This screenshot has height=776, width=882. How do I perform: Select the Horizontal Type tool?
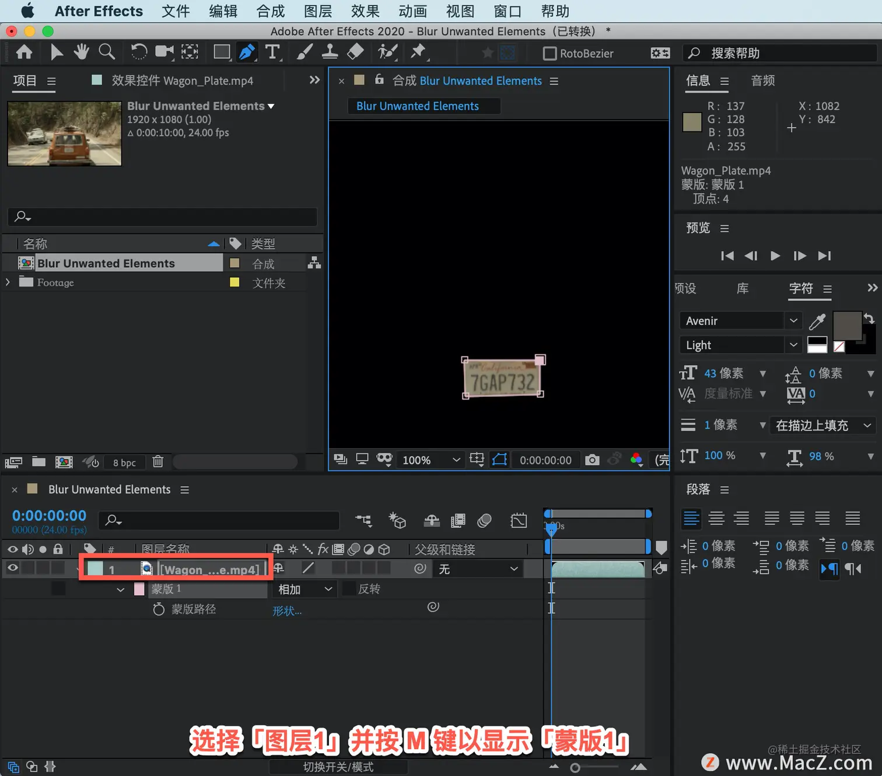coord(272,53)
